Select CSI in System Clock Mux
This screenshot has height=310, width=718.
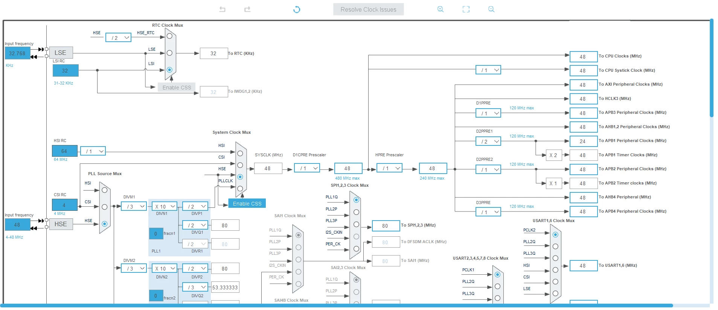pos(240,165)
